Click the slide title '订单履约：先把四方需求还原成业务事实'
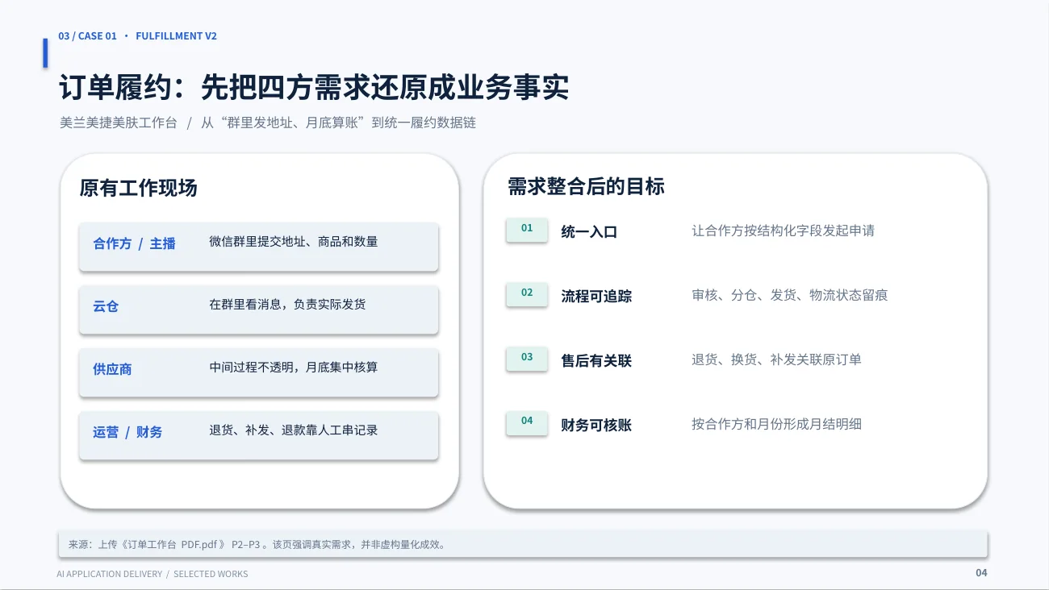The height and width of the screenshot is (590, 1049). [314, 88]
